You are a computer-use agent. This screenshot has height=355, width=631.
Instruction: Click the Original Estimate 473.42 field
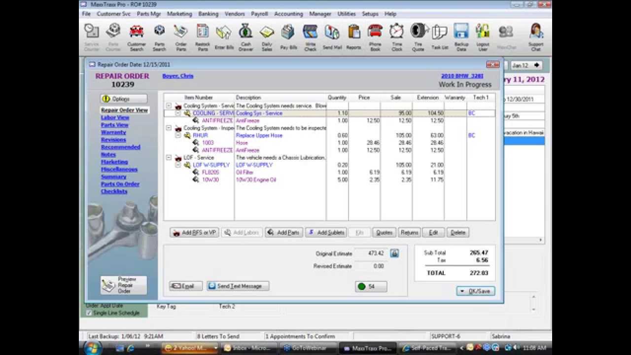click(x=371, y=253)
